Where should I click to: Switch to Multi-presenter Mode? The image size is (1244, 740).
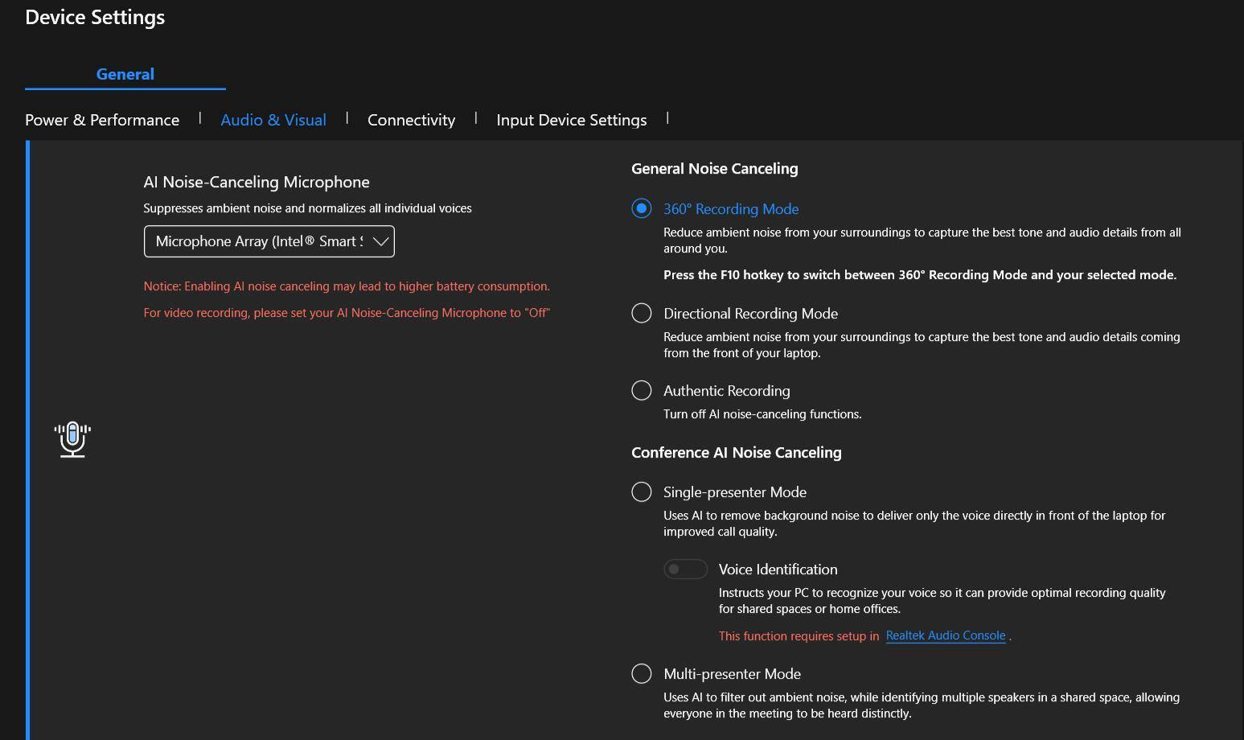pos(642,674)
